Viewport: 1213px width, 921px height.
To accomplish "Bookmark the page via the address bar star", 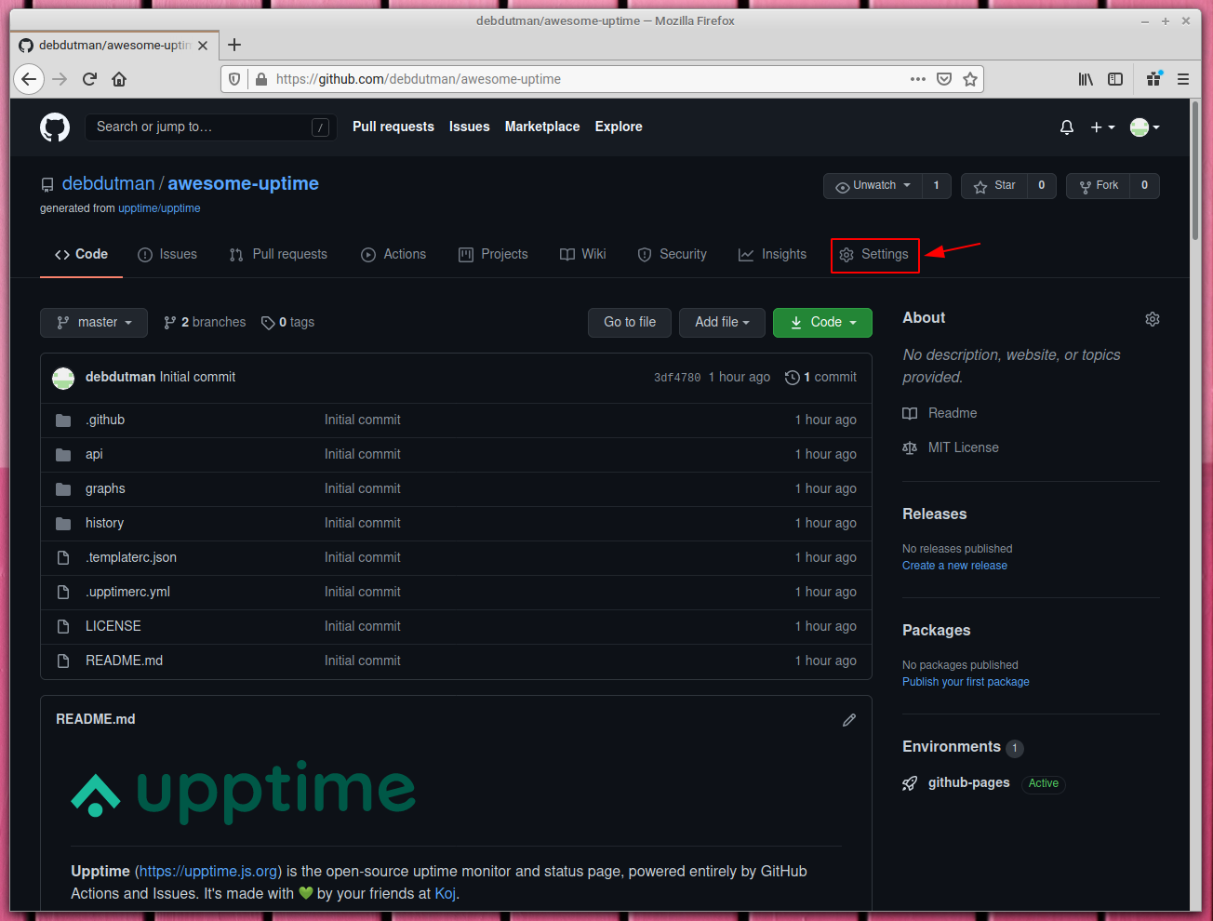I will (x=970, y=79).
